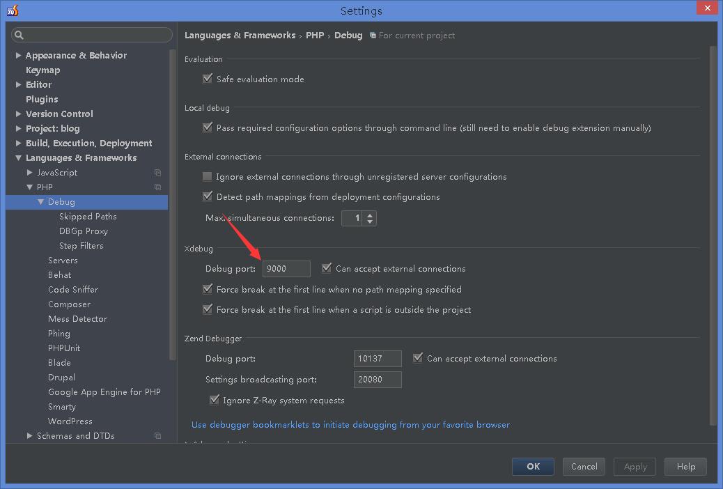Uncheck Detect path mappings from deployment configurations

coord(207,196)
